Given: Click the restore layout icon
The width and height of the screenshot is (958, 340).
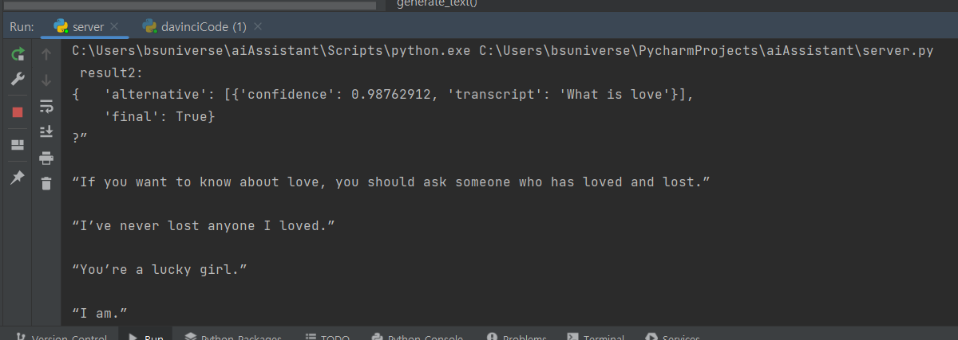Looking at the screenshot, I should point(18,145).
